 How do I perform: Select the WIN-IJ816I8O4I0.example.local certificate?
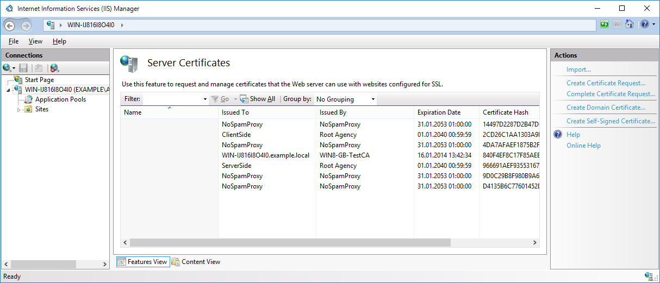(330, 155)
